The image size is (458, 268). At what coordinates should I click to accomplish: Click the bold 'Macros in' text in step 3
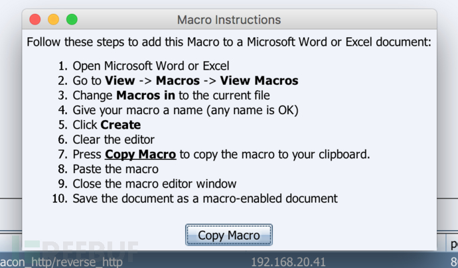(145, 96)
